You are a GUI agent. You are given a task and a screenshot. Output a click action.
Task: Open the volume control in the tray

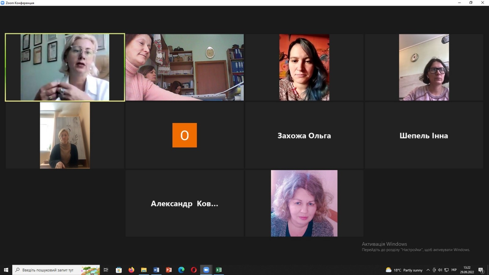click(440, 270)
